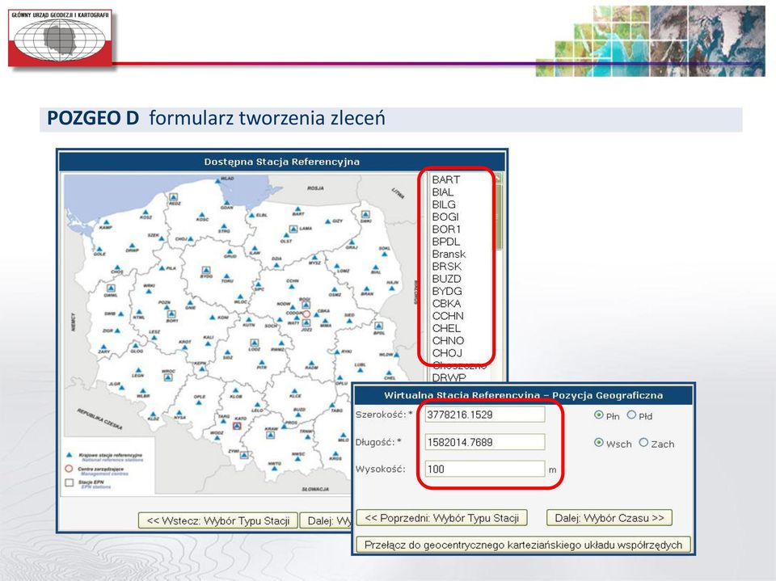Image resolution: width=776 pixels, height=581 pixels.
Task: Pick the OPLE station marker
Action: 199,403
